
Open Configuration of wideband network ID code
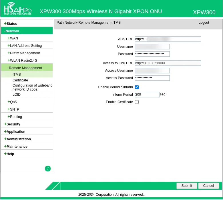pyautogui.click(x=32, y=87)
